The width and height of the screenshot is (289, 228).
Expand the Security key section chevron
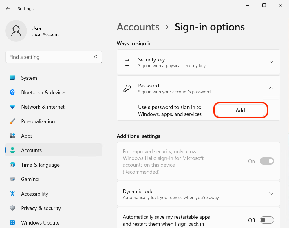(x=271, y=62)
